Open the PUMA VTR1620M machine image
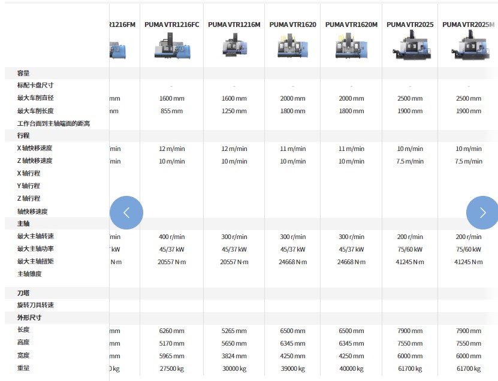498x381 pixels. pyautogui.click(x=351, y=47)
